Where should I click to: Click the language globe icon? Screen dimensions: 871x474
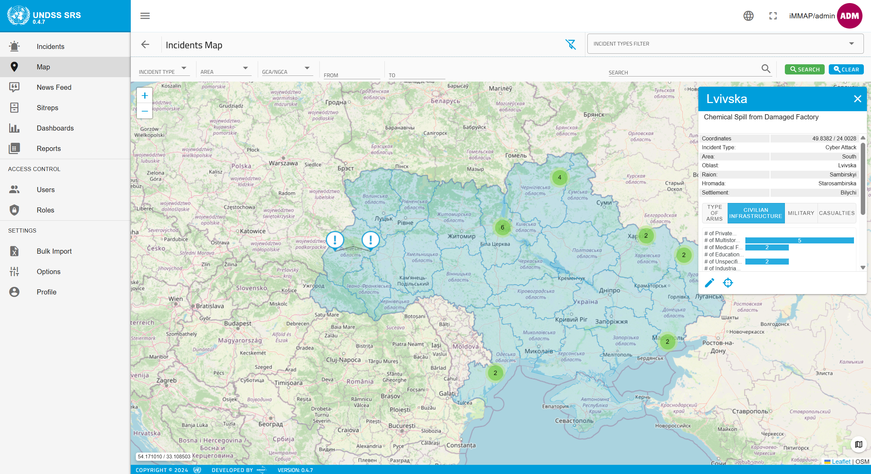(748, 16)
